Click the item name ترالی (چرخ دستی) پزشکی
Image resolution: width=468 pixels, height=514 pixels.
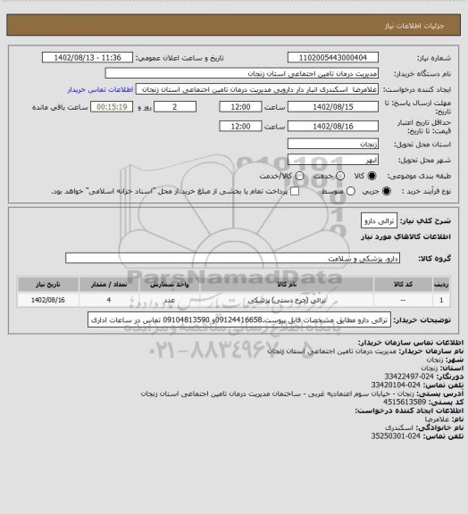[287, 300]
